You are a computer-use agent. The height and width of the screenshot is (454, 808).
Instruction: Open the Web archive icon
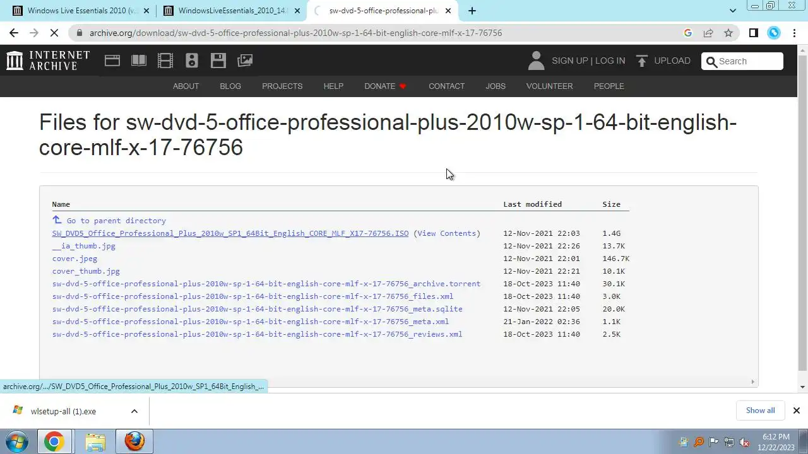[112, 61]
